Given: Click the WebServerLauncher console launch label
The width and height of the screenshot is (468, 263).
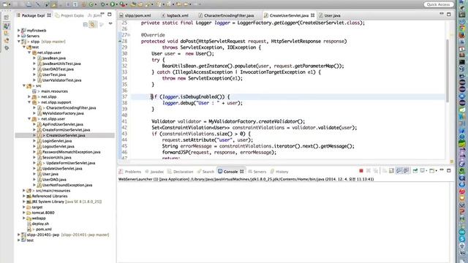Looking at the screenshot, I should [x=246, y=179].
